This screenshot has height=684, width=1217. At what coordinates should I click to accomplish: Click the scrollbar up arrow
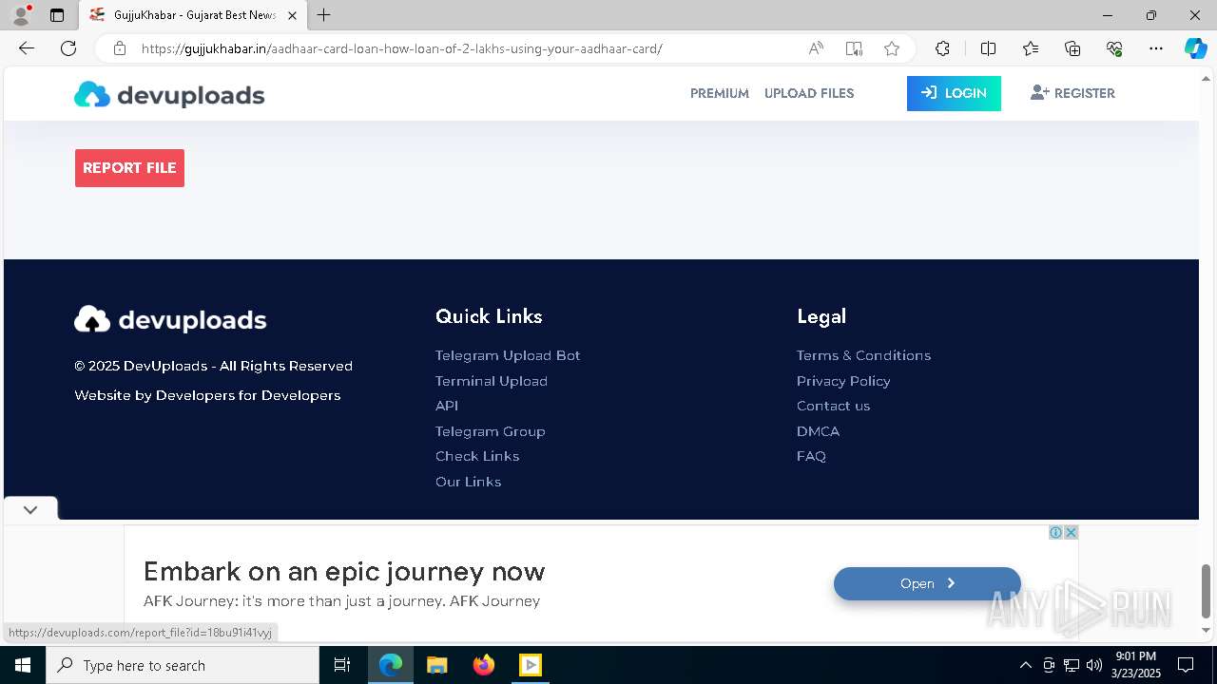pyautogui.click(x=1206, y=79)
